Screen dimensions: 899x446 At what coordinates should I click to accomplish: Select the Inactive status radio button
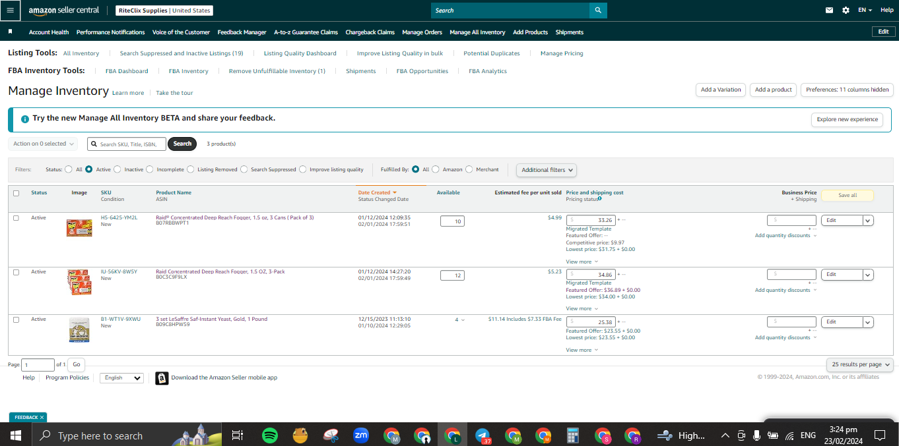pos(117,169)
